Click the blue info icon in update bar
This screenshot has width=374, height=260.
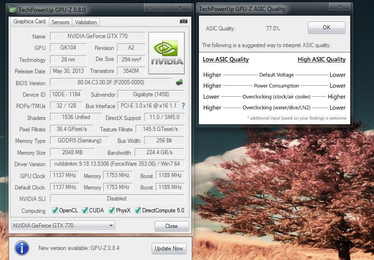22,248
